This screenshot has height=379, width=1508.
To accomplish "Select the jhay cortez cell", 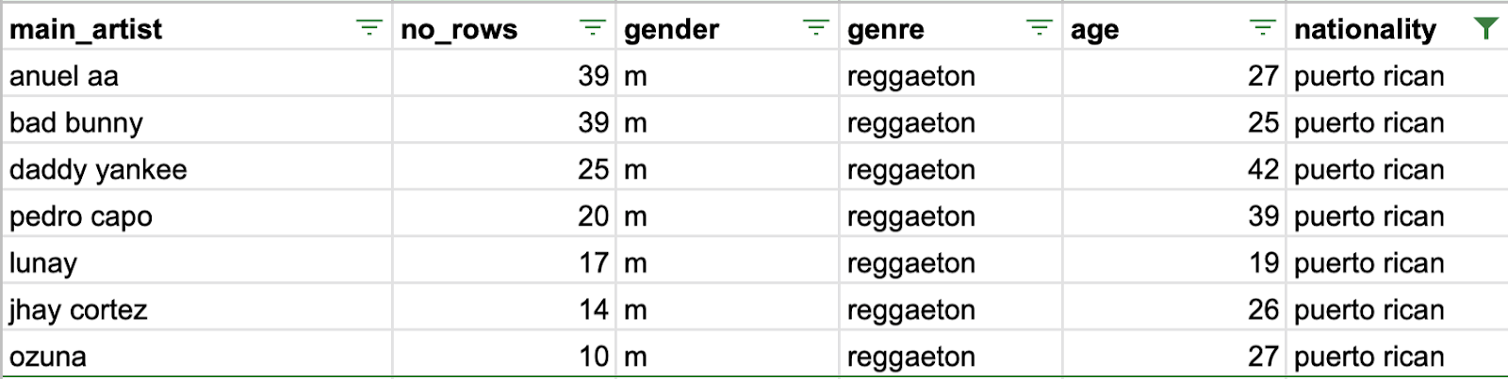I will tap(197, 309).
